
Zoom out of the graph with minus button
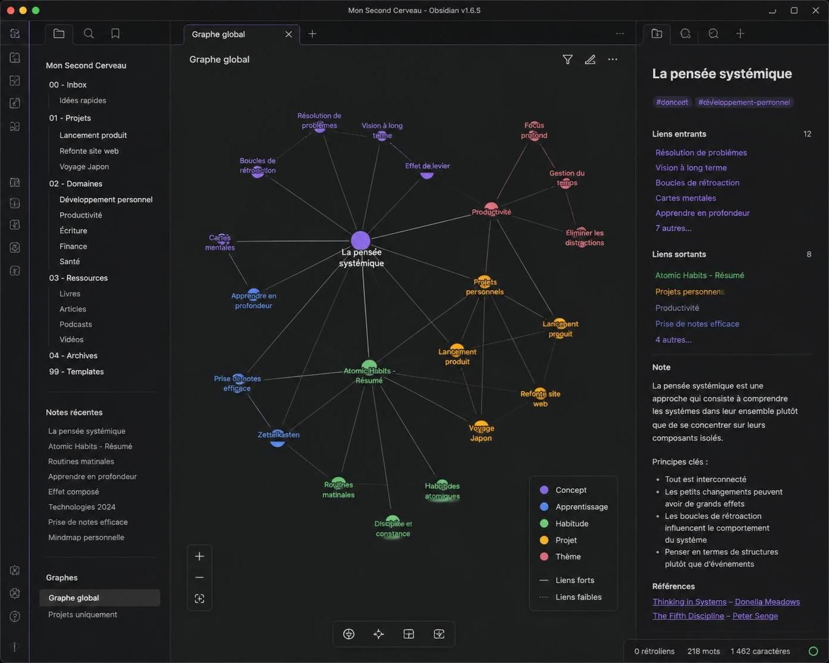point(199,577)
